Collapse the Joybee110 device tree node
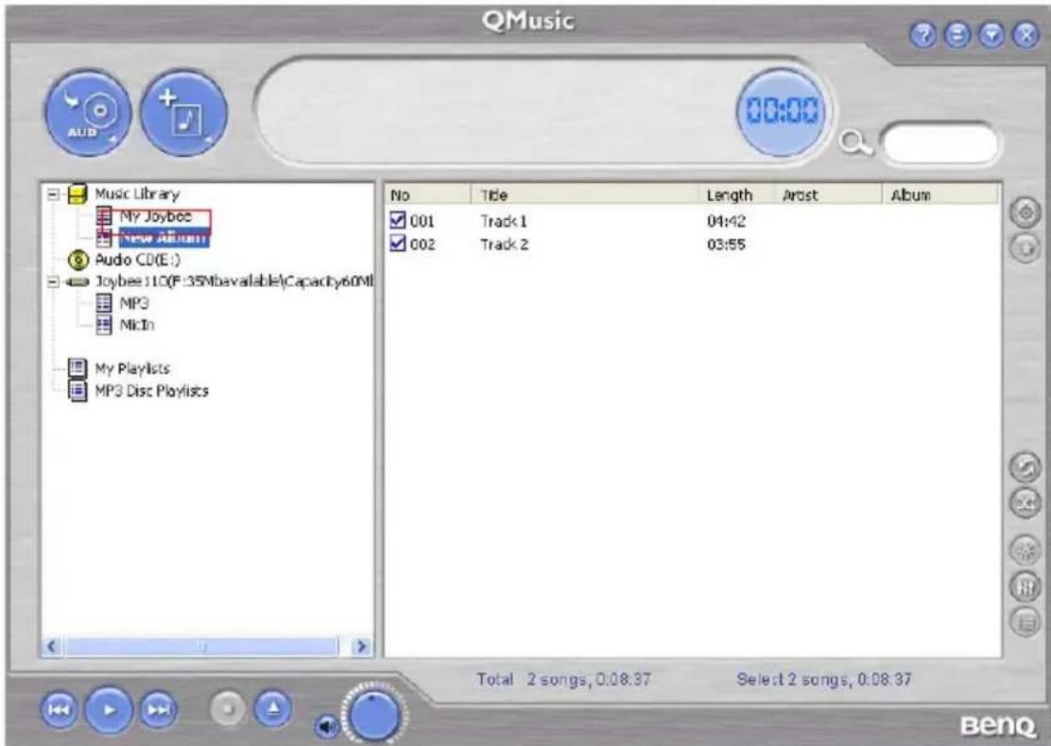The image size is (1051, 746). tap(53, 281)
